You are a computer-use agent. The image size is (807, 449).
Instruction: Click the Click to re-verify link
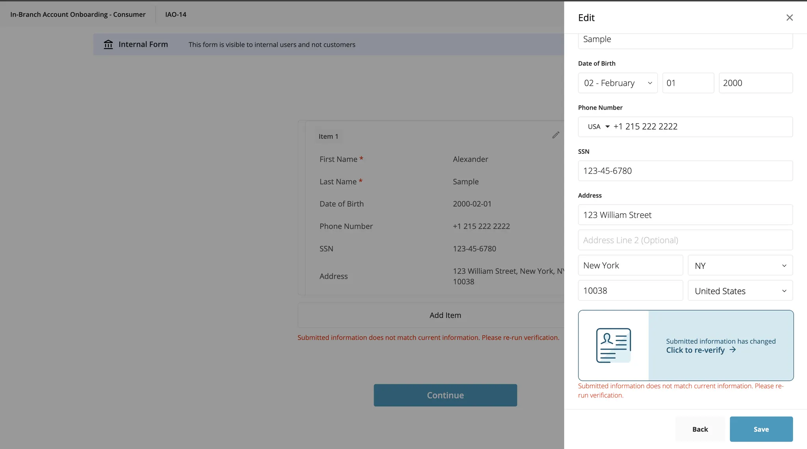tap(695, 350)
